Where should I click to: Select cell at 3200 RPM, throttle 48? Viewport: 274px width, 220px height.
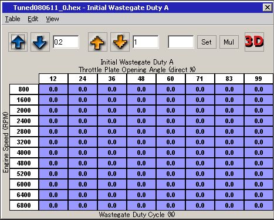(141, 142)
